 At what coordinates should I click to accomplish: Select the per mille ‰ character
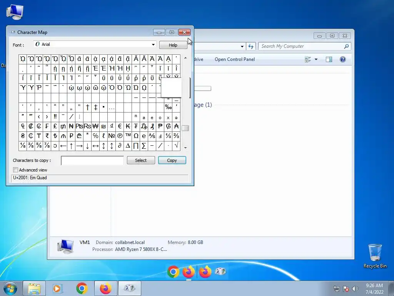pos(168,107)
